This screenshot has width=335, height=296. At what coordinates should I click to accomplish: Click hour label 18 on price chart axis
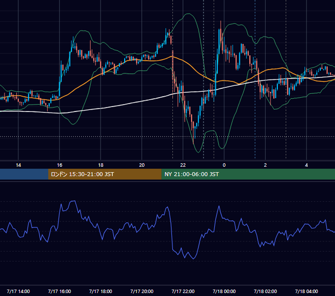pyautogui.click(x=100, y=165)
